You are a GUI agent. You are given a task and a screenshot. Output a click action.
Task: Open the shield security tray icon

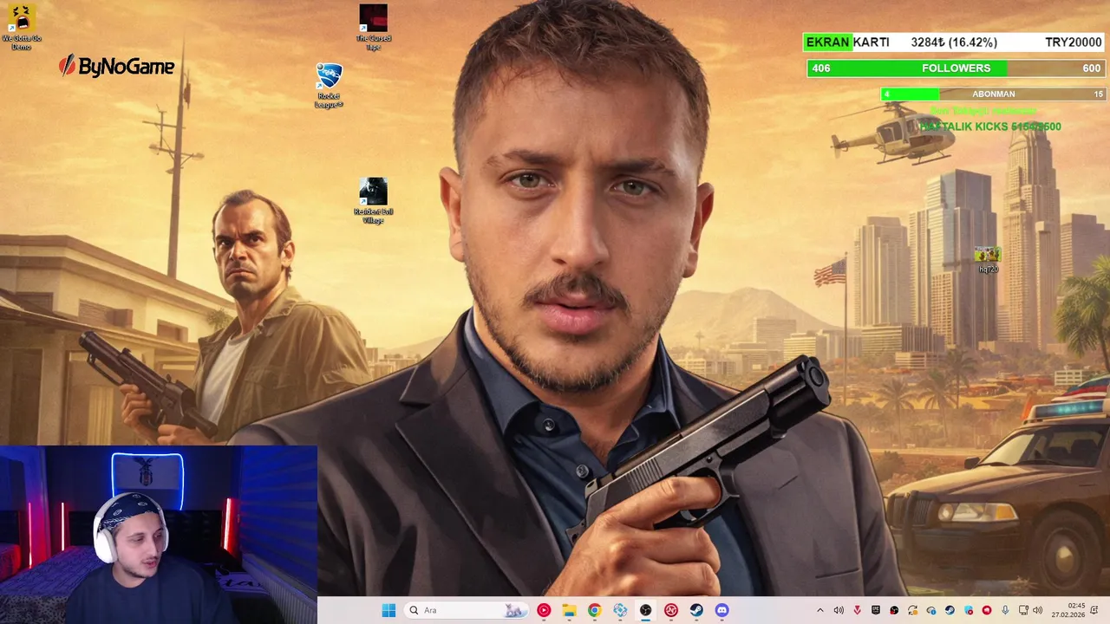(969, 610)
